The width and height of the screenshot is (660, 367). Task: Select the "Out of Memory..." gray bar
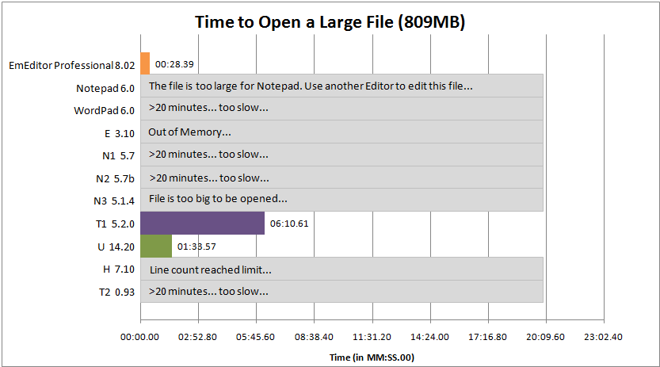pos(341,132)
